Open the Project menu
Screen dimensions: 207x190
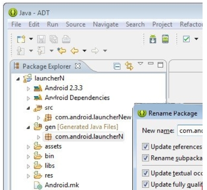(162, 24)
